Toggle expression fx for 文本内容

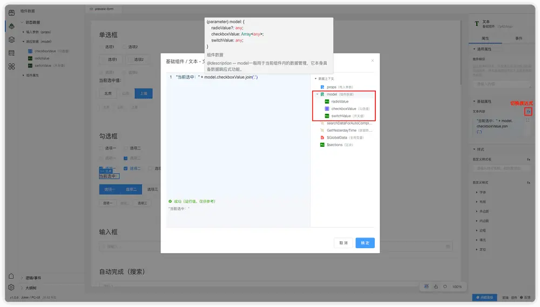tap(528, 112)
